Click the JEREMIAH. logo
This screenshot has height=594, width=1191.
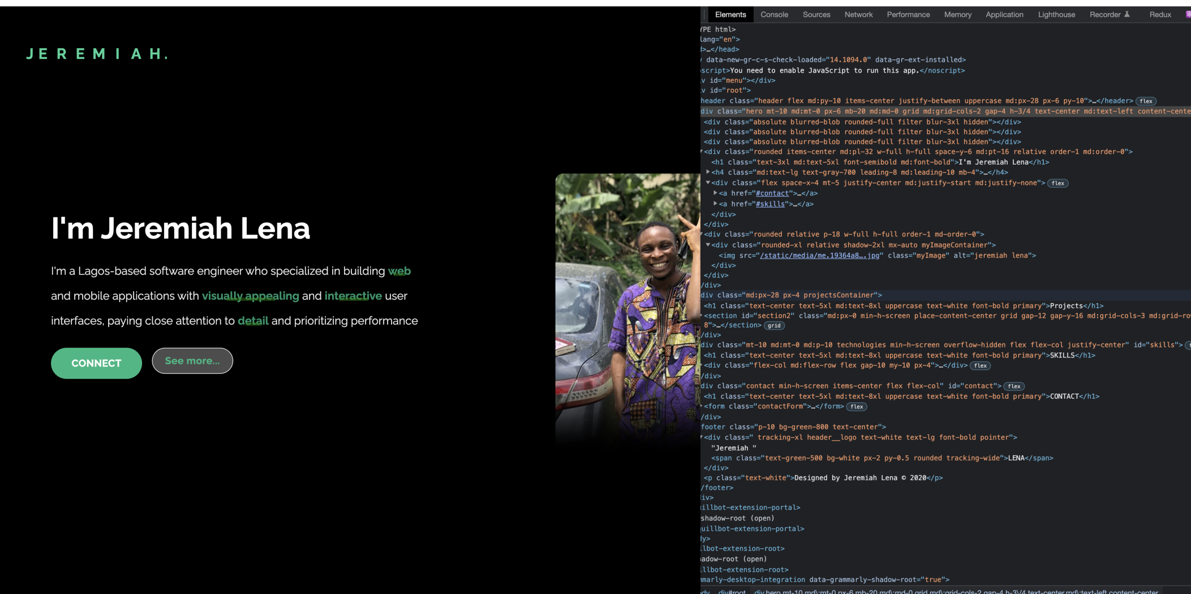click(x=97, y=54)
